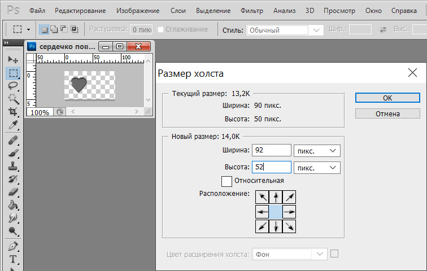Screen dimensions: 427x271
Task: Select the Eyedropper tool
Action: [x=13, y=125]
